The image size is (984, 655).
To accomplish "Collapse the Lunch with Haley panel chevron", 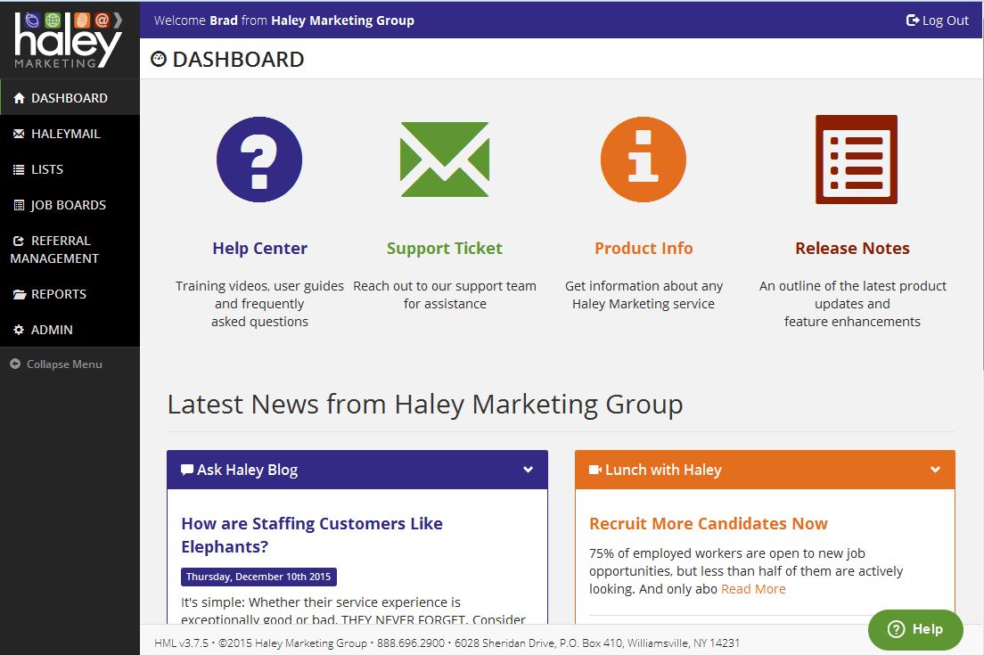I will (x=935, y=470).
